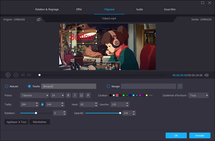
Task: Pick the cyan color swatch
Action: click(133, 95)
